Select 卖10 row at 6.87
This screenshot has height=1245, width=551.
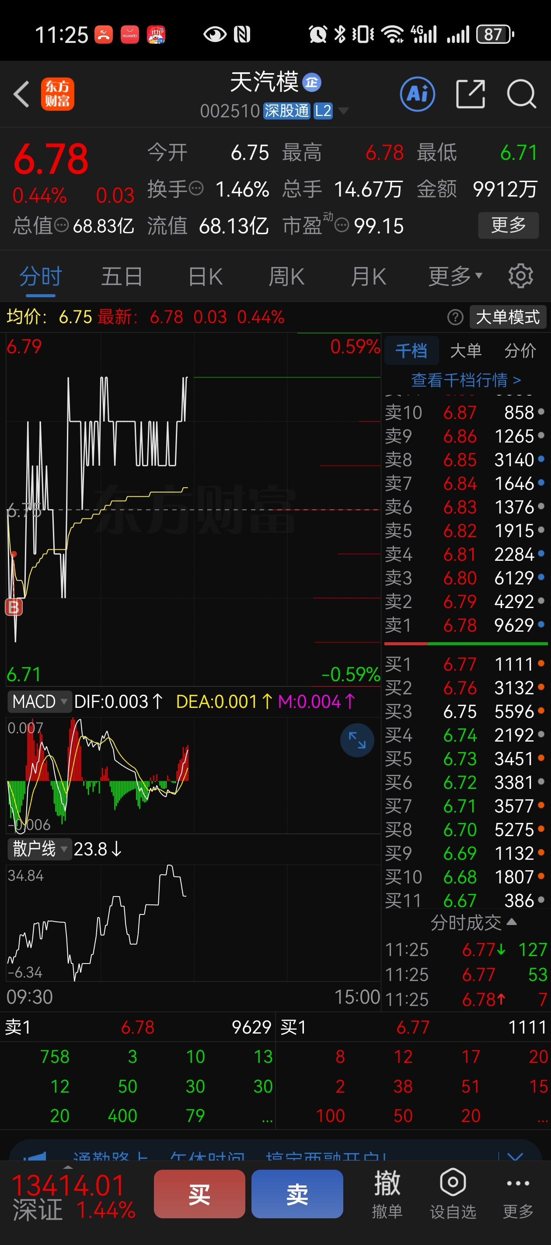(466, 412)
